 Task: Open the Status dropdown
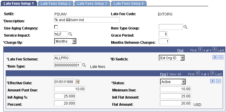173,82
